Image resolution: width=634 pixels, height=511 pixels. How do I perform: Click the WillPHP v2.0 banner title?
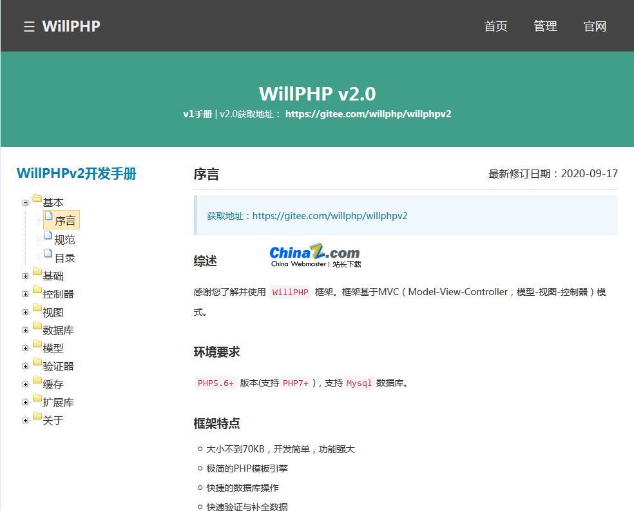(x=318, y=94)
